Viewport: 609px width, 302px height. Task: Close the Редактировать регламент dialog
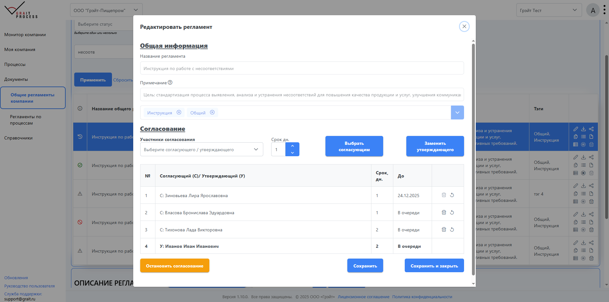[464, 26]
